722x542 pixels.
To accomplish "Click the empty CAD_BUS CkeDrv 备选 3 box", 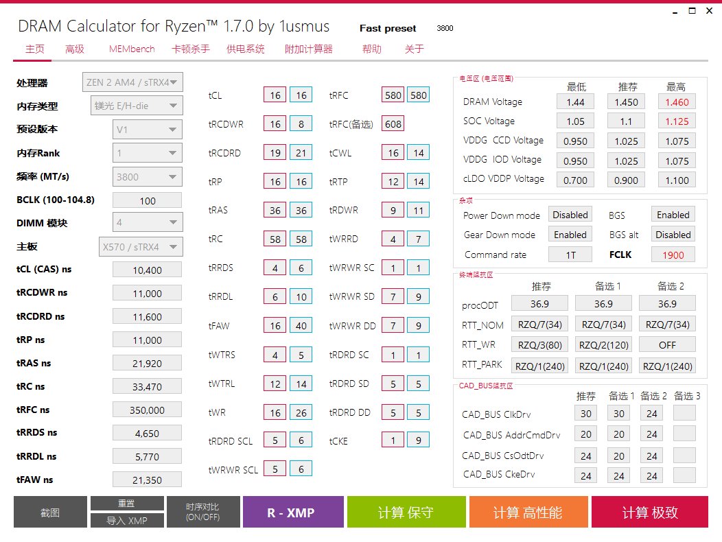I will pos(684,475).
